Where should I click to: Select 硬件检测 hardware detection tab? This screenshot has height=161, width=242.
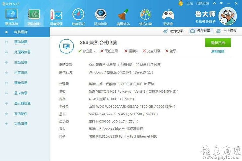click(x=34, y=17)
